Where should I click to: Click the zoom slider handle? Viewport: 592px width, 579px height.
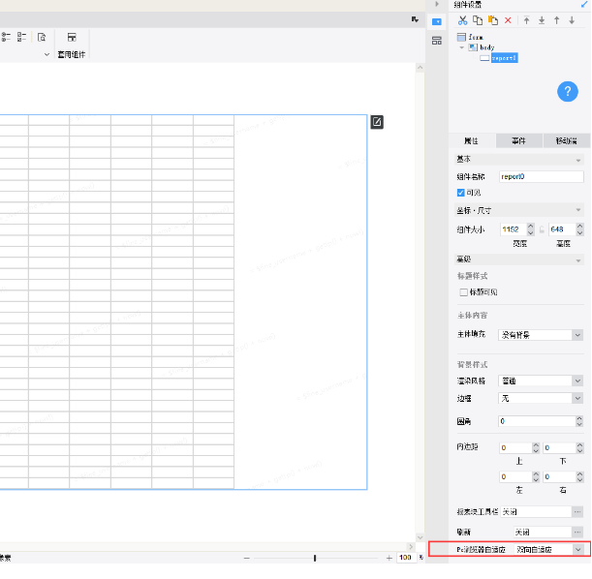tap(315, 558)
